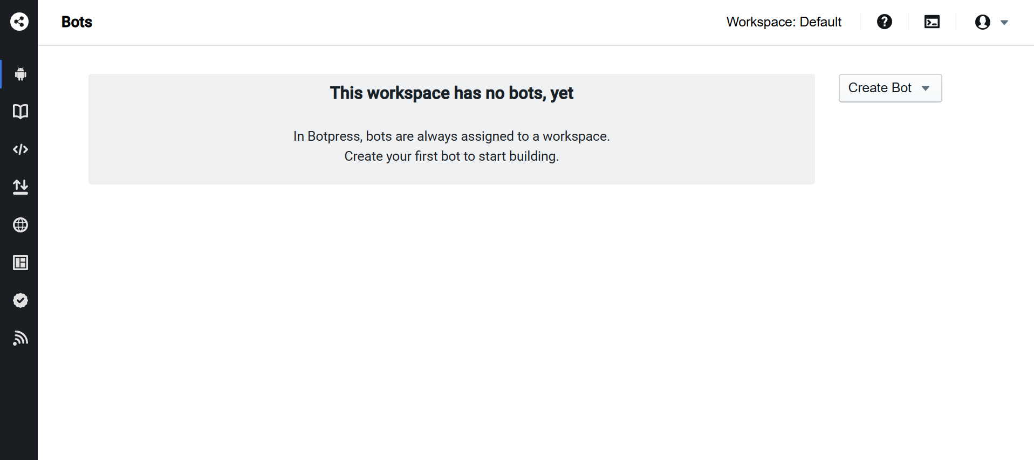Open the panel layout sidebar icon
Screen dimensions: 1034x460
[20, 263]
